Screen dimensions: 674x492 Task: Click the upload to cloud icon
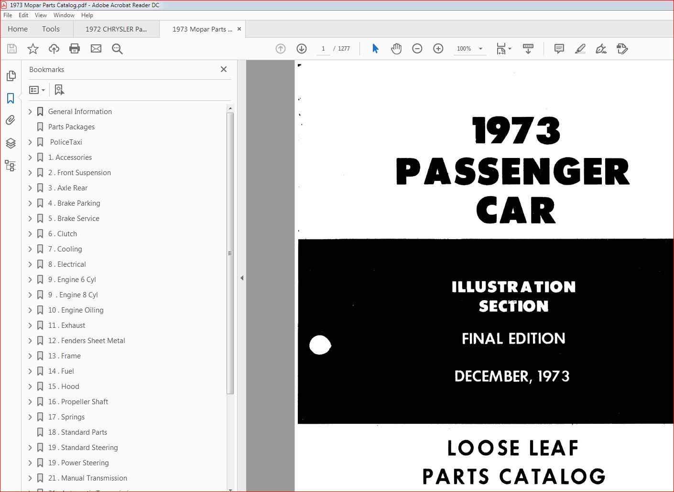pos(54,49)
